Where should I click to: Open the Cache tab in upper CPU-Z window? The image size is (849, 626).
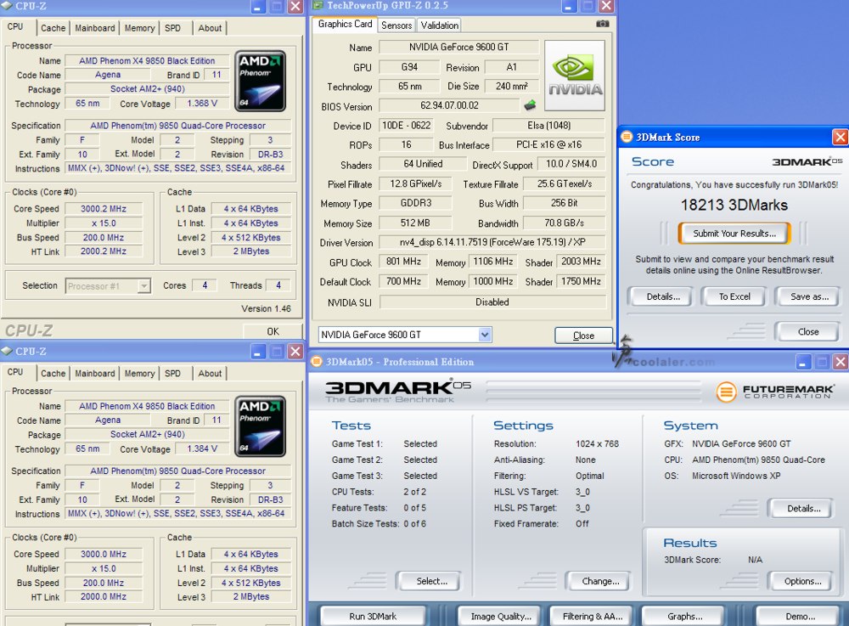(x=53, y=28)
